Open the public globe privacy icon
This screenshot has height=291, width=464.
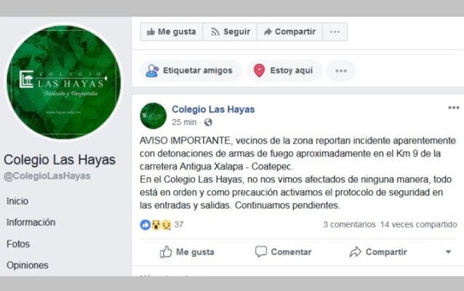point(208,122)
